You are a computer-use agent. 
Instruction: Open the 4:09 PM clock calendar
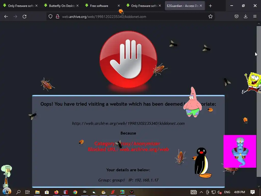pyautogui.click(x=239, y=192)
